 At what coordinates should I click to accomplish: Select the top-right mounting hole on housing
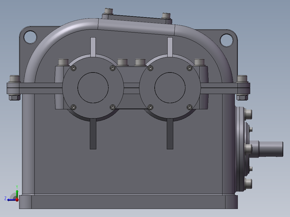pyautogui.click(x=227, y=39)
